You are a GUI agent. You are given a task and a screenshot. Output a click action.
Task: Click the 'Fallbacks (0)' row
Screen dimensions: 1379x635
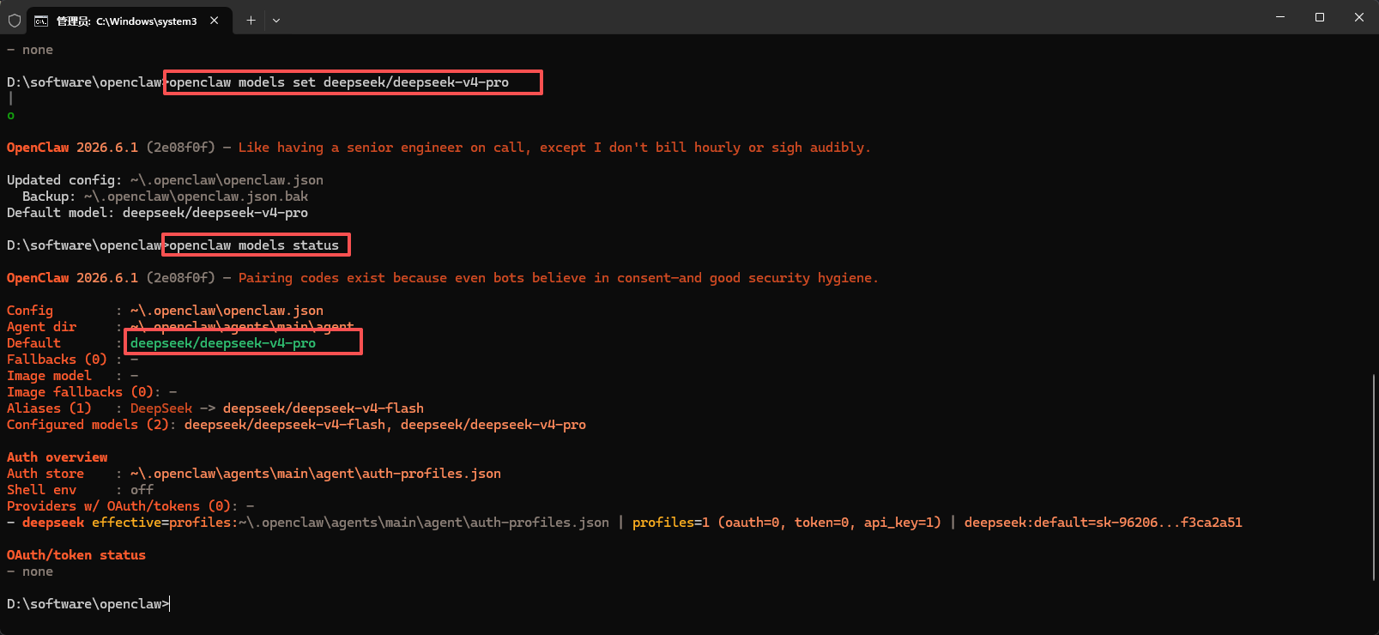[x=72, y=360]
